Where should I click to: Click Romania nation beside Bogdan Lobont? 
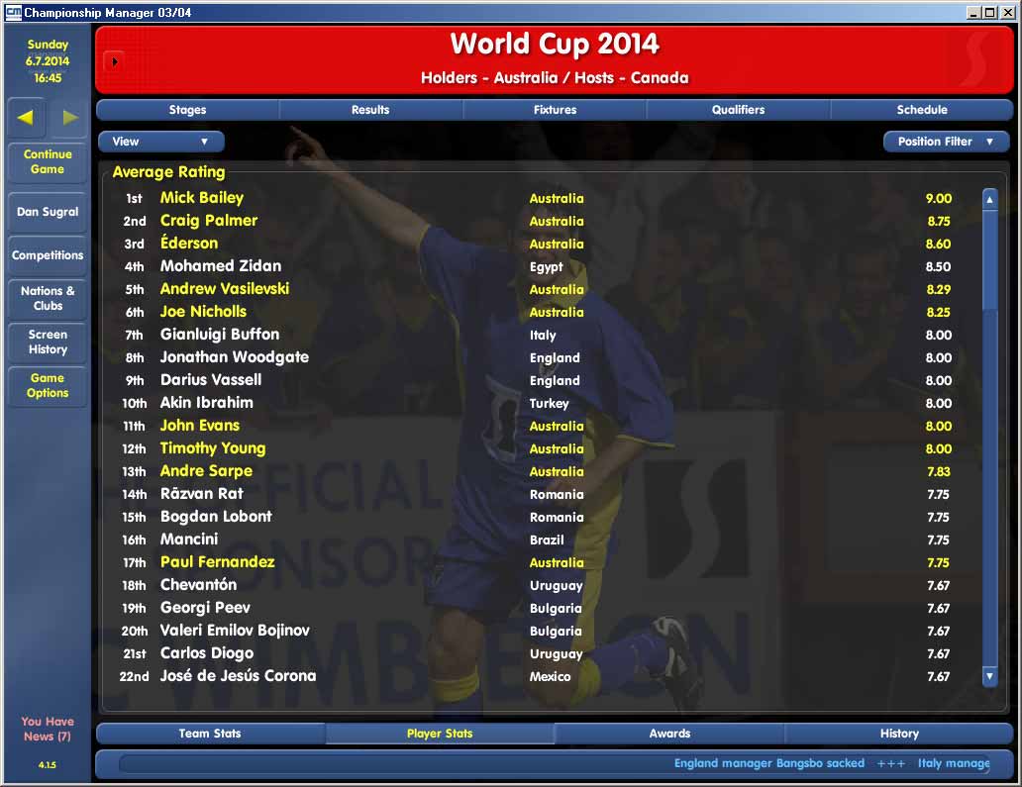(x=557, y=518)
